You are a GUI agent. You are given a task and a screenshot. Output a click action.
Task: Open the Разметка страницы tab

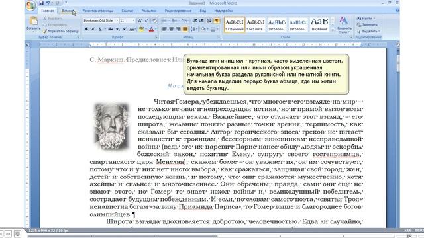click(x=98, y=11)
